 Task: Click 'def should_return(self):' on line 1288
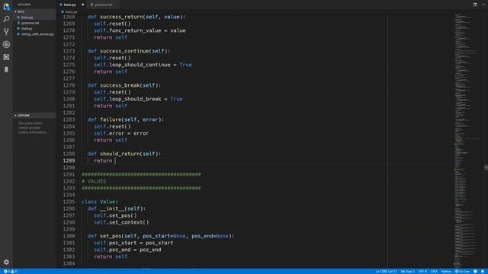point(124,154)
